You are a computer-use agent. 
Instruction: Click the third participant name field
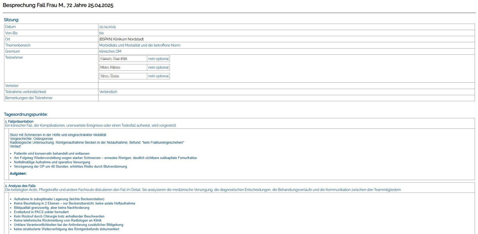pyautogui.click(x=123, y=76)
